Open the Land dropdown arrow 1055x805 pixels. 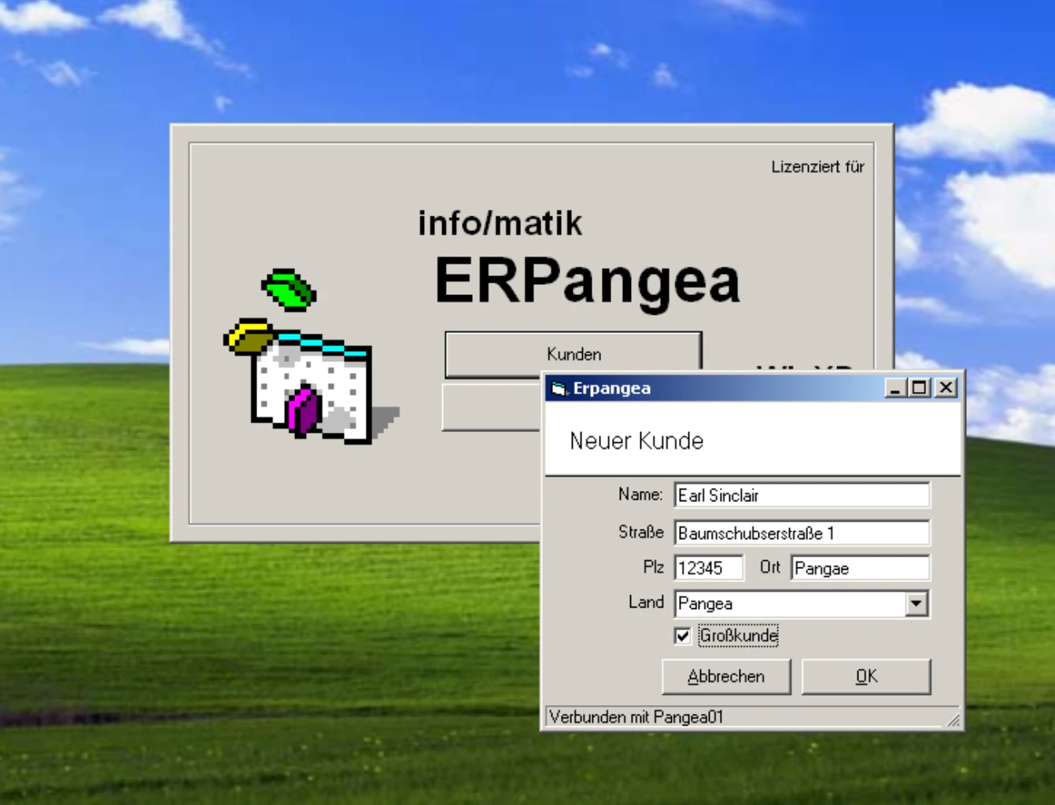(x=916, y=604)
